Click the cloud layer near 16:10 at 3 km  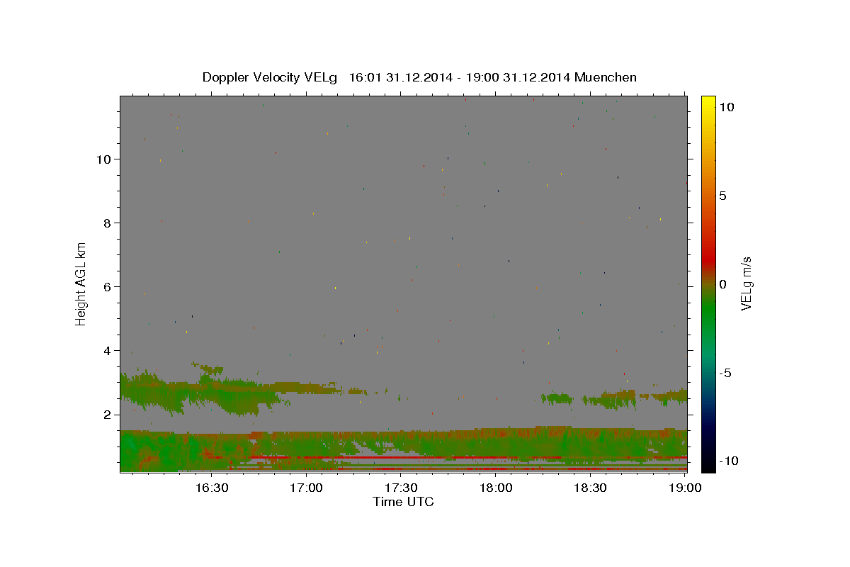tap(152, 390)
